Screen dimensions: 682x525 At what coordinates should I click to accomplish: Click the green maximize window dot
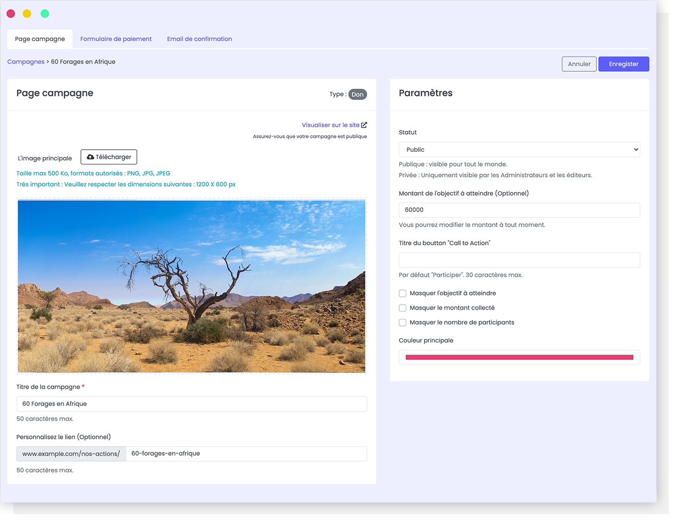point(45,14)
